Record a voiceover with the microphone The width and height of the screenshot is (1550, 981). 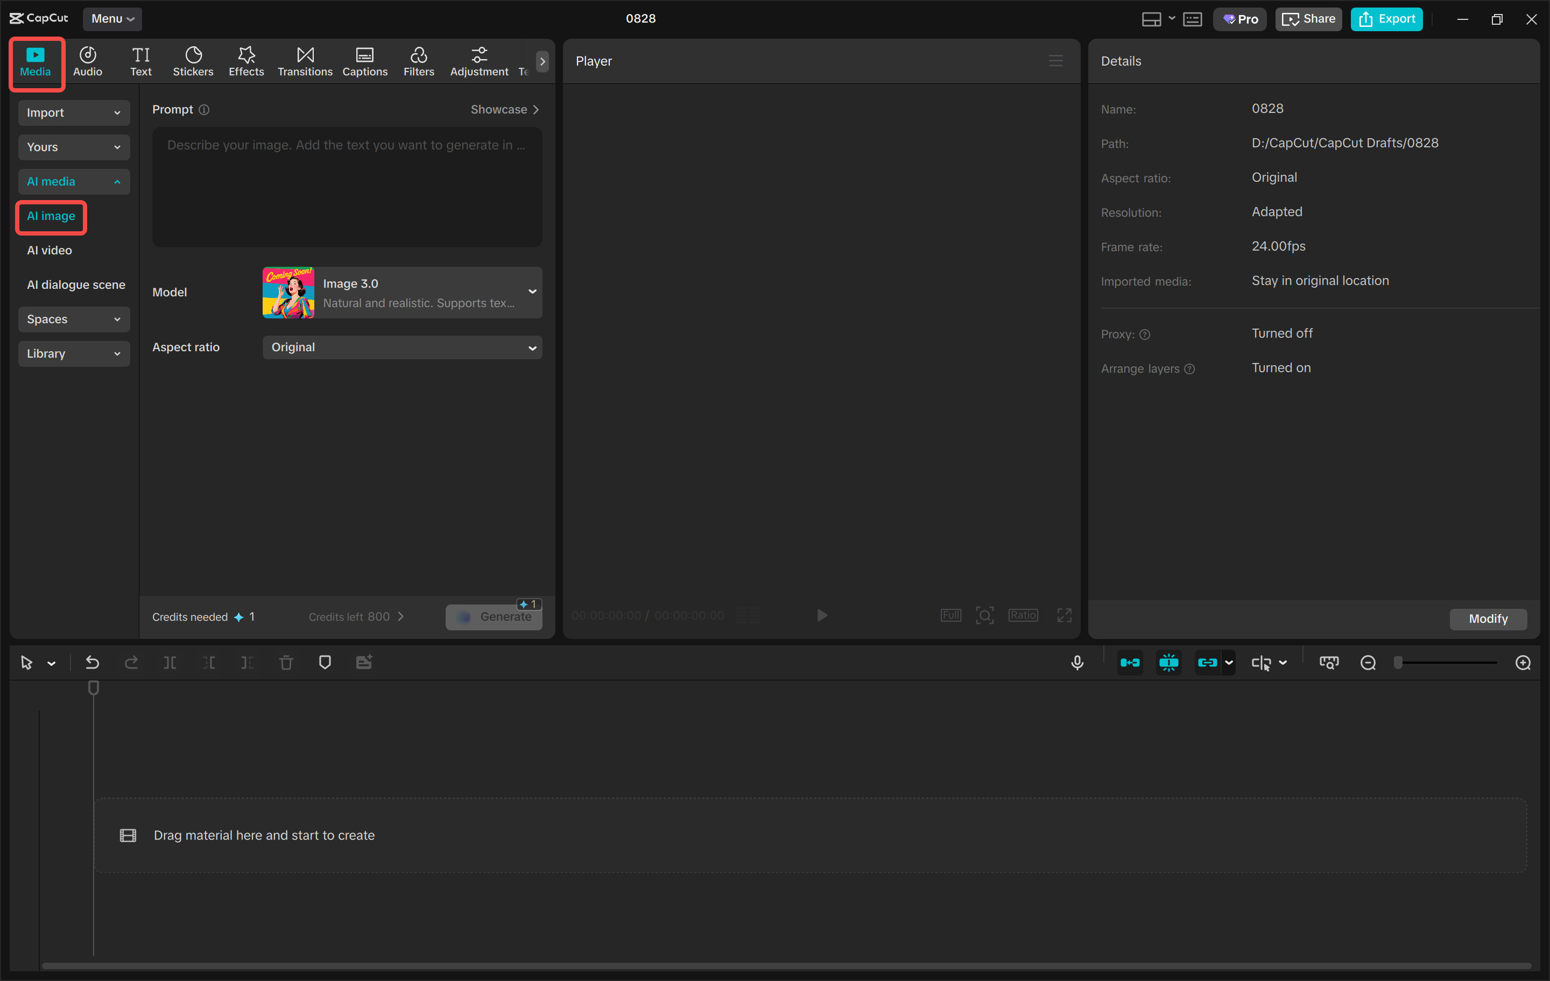point(1077,663)
